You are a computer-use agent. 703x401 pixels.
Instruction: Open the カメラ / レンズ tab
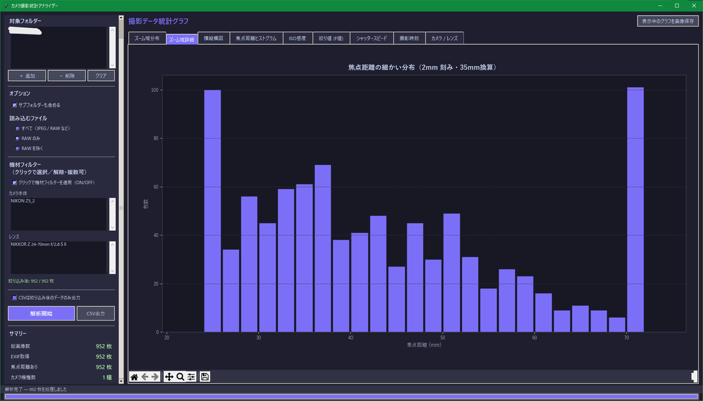tap(444, 38)
